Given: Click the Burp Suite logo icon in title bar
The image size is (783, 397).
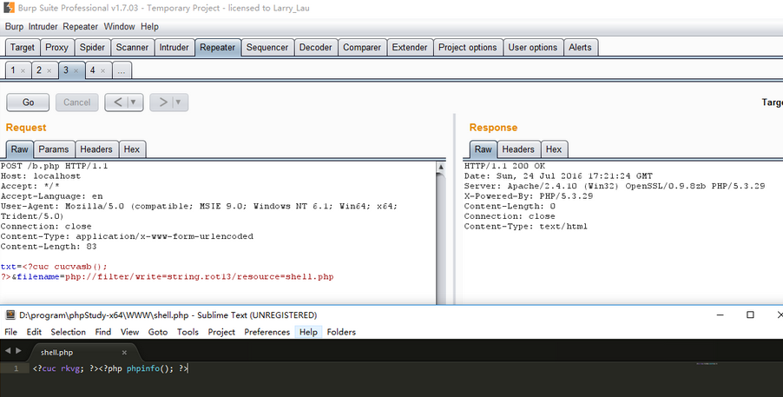Looking at the screenshot, I should click(9, 8).
